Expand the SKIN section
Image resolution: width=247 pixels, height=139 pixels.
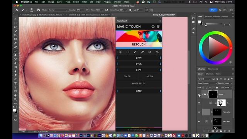click(x=139, y=58)
